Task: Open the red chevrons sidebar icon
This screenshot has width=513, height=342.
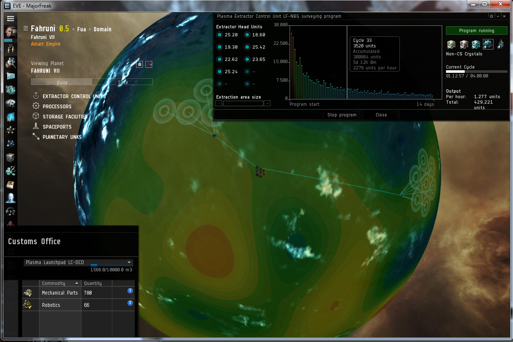Action: (x=11, y=223)
